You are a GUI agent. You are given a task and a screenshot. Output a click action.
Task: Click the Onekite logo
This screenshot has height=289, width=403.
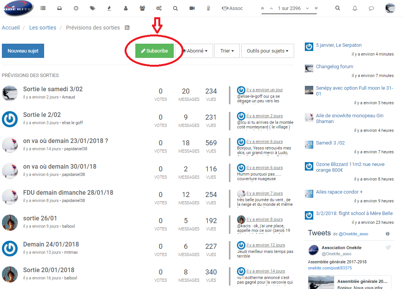point(18,8)
